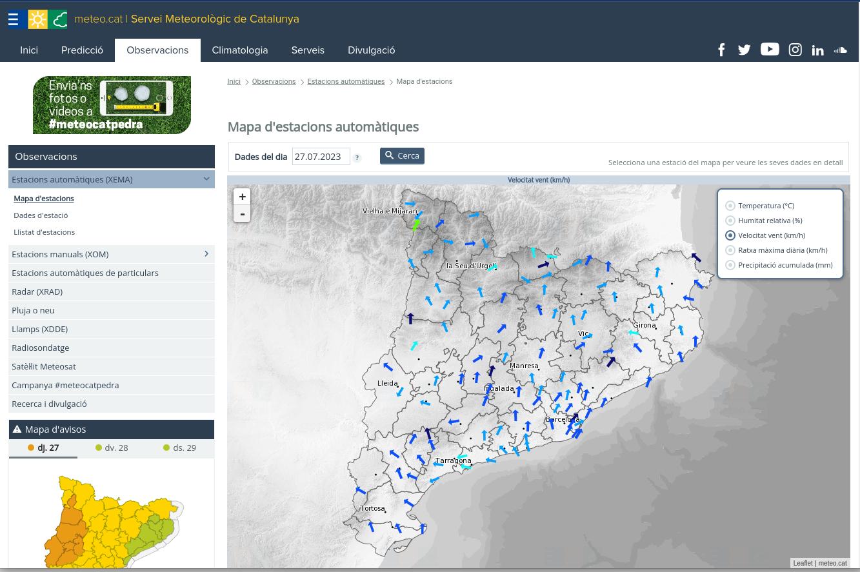
Task: Switch to the Predicció menu tab
Action: coord(82,50)
